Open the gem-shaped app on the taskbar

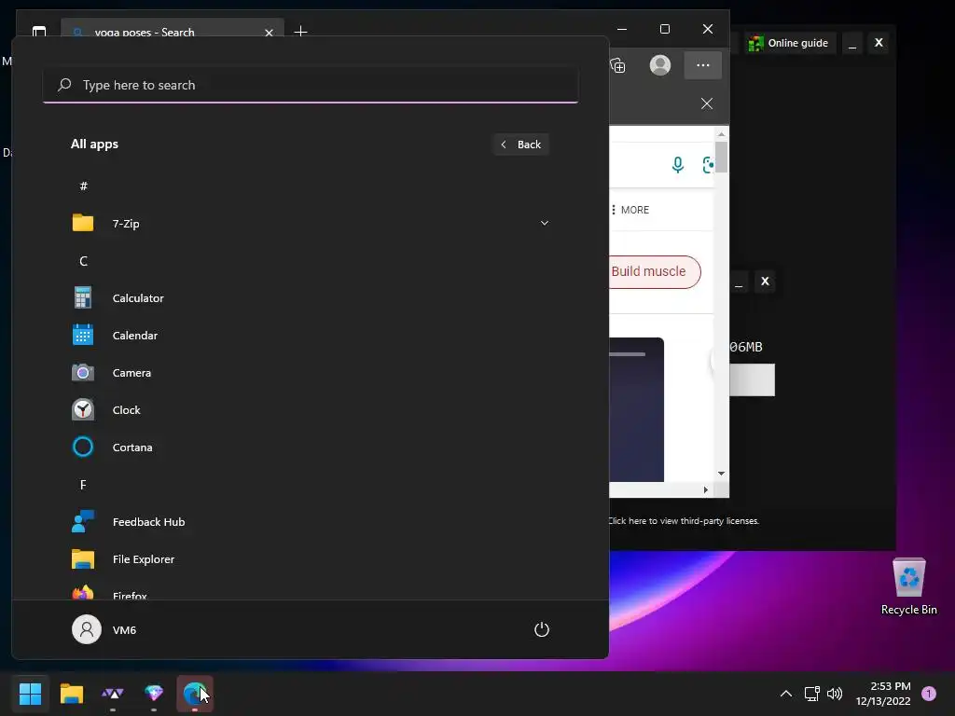click(154, 694)
